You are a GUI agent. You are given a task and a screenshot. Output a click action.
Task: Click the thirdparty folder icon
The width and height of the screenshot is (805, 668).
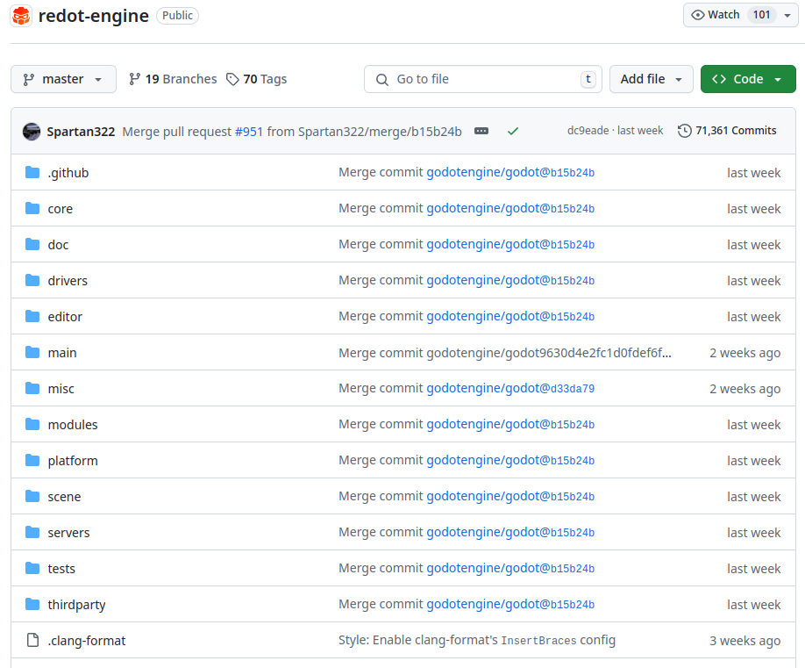point(32,605)
